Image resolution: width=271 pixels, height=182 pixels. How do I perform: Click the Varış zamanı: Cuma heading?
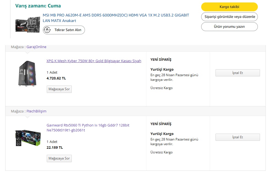point(38,6)
